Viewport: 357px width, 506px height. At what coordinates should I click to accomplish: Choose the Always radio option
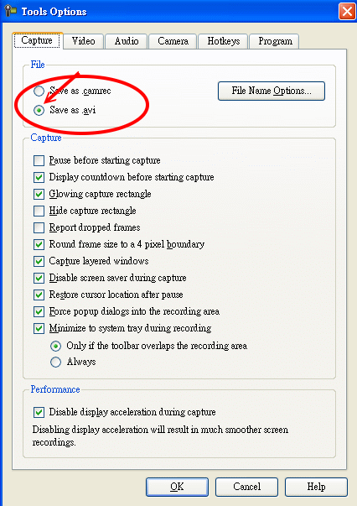pyautogui.click(x=56, y=362)
